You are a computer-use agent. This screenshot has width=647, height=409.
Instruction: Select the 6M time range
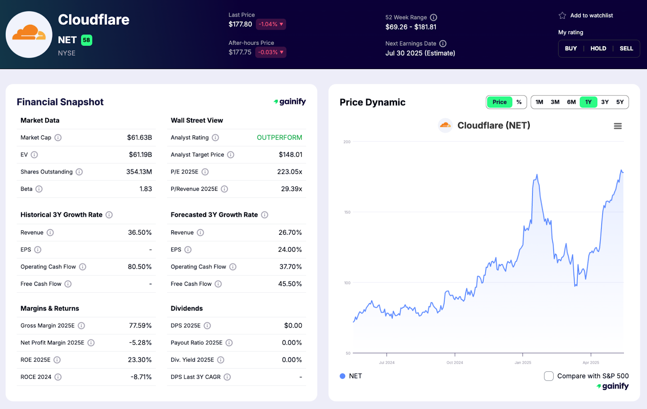point(571,102)
